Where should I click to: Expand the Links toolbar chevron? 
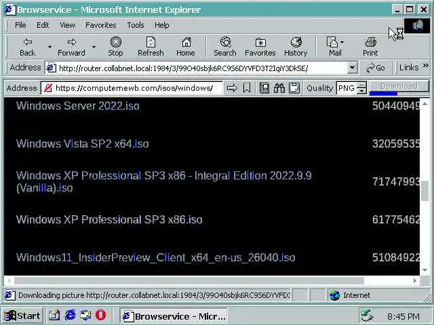point(425,66)
